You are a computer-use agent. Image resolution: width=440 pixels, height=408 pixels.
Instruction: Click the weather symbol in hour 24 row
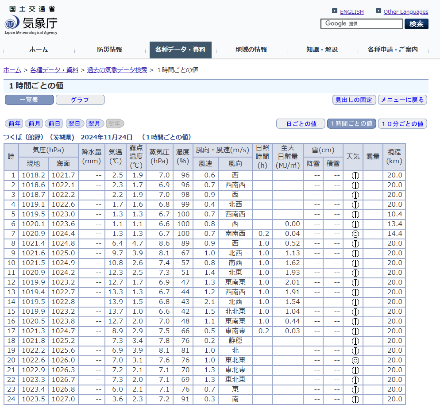pyautogui.click(x=355, y=400)
